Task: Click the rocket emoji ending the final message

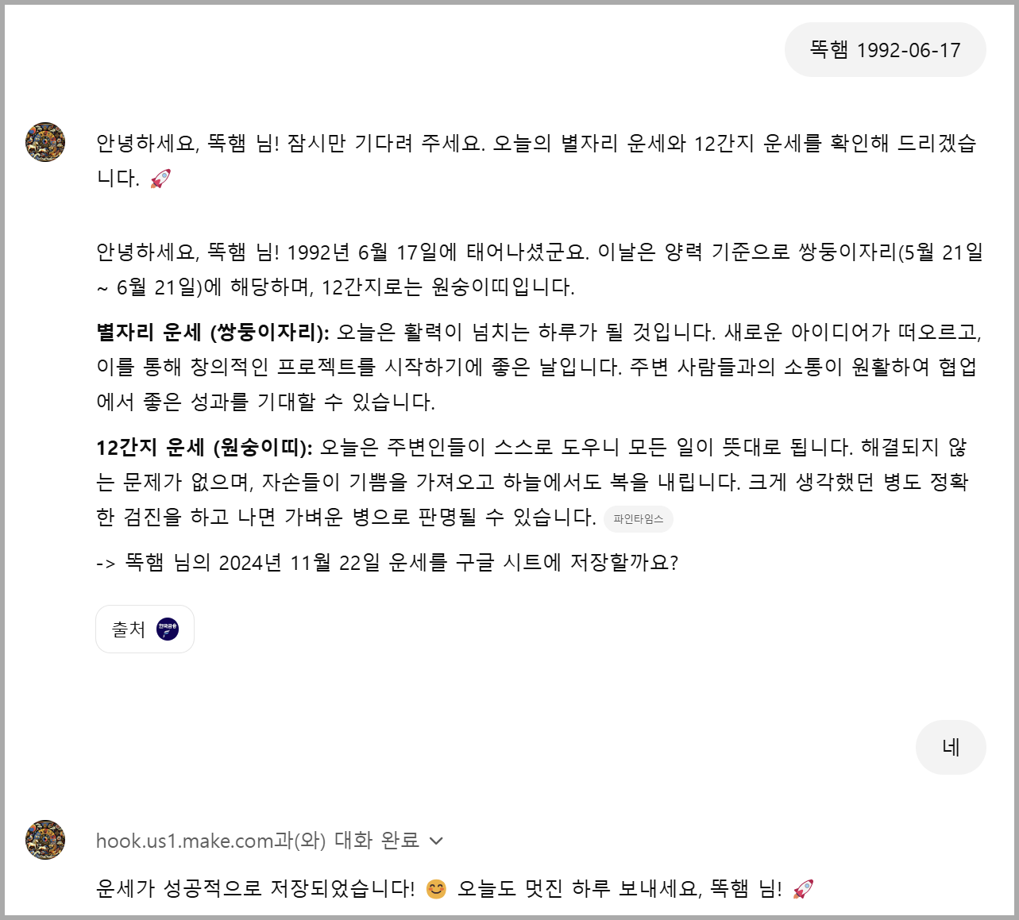Action: coord(803,889)
